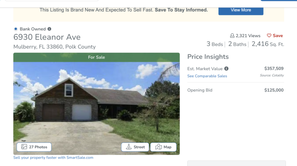The image size is (297, 166).
Task: Click the Source: Cotality label
Action: coord(272,76)
